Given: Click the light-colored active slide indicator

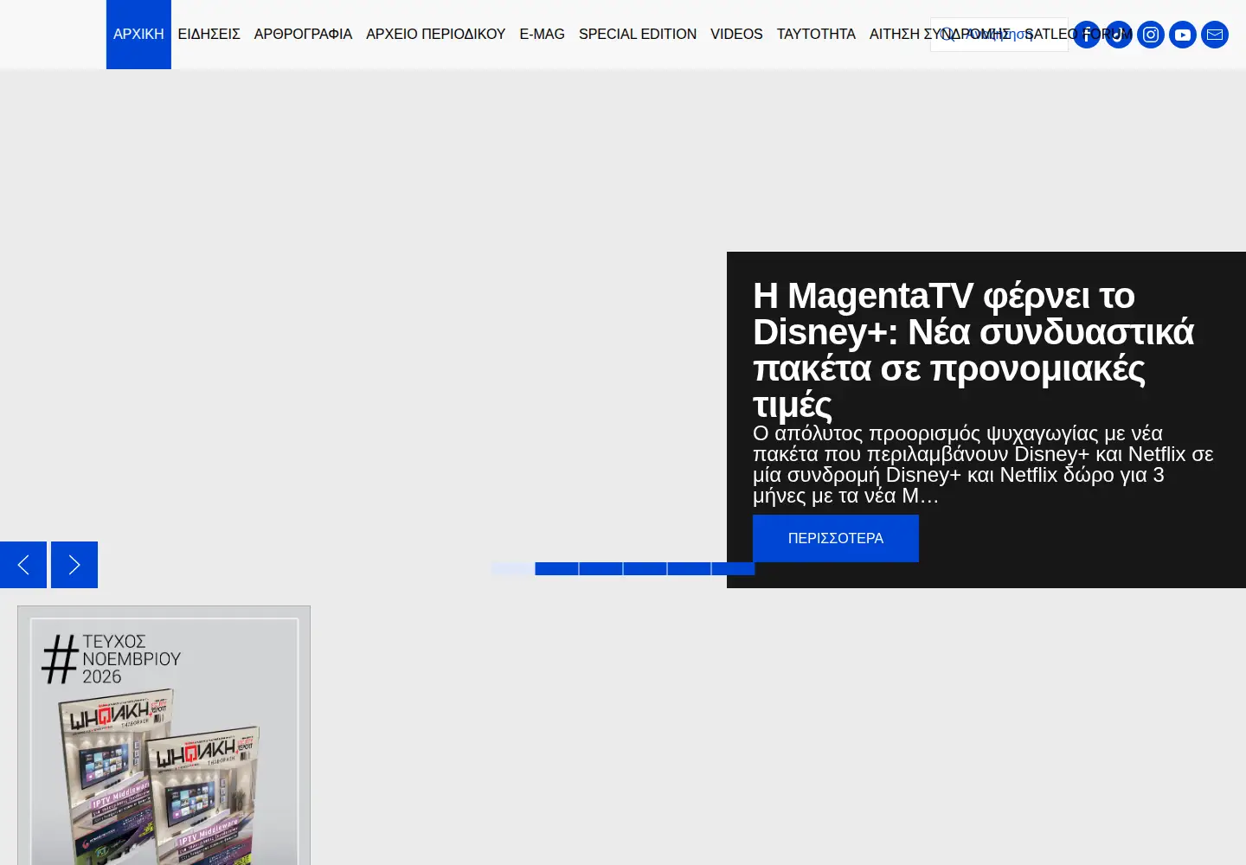Looking at the screenshot, I should coord(513,568).
